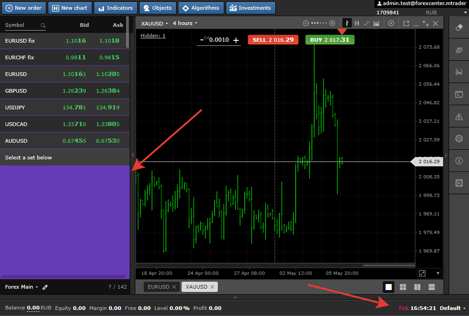Increase the lot volume with plus
Viewport: 469px width, 316px height.
(236, 40)
